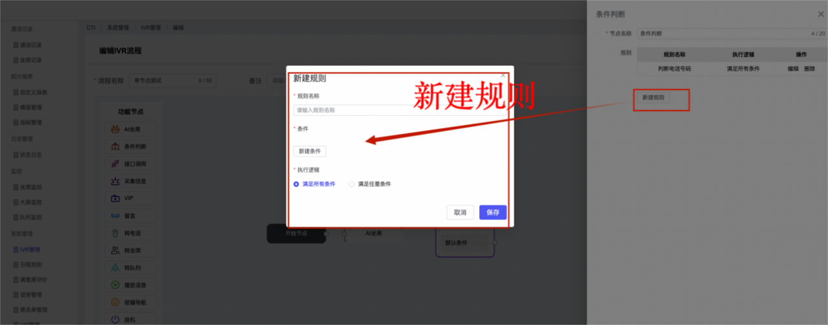
Task: Click the 判断电话号码 rule name cell
Action: click(x=674, y=69)
